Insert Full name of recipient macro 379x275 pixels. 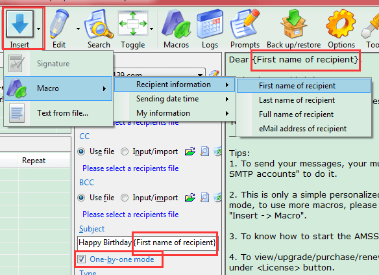coord(304,114)
